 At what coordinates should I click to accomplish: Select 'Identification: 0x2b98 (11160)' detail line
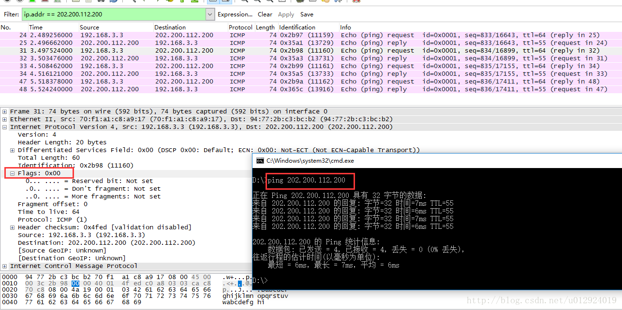pyautogui.click(x=76, y=166)
